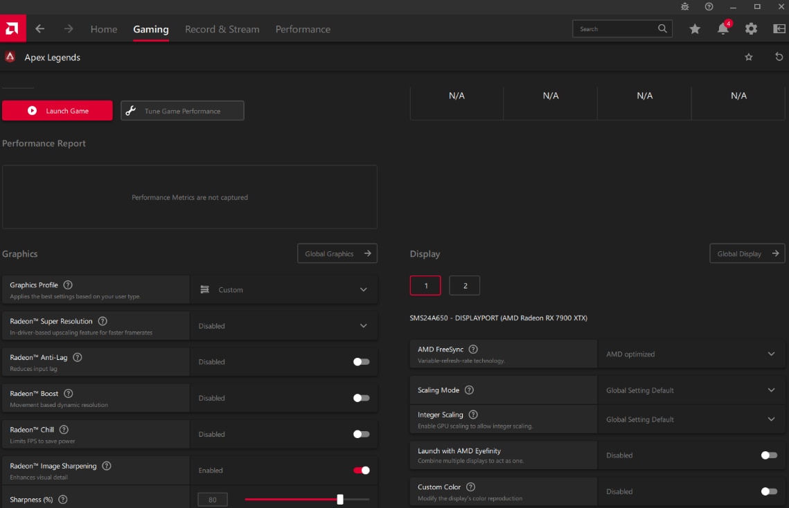Image resolution: width=789 pixels, height=508 pixels.
Task: Show help for Radeon Image Sharpening
Action: click(x=107, y=466)
